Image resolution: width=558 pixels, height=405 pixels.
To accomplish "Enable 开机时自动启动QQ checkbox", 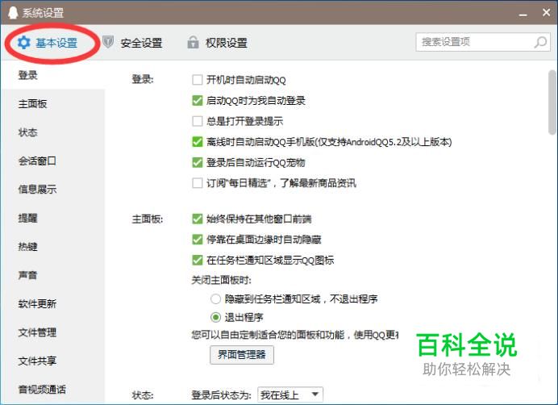I will 197,80.
